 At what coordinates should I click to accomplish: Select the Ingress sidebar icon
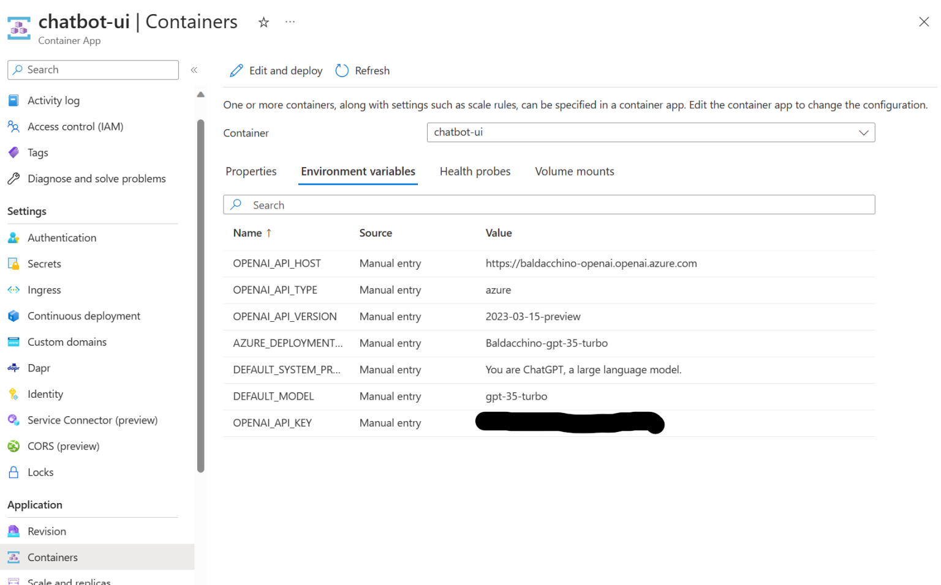pyautogui.click(x=13, y=289)
